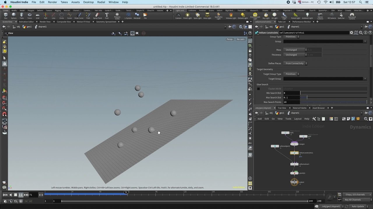Screen dimensions: 373x209
Task: Choose the Draw Curve shelf tool
Action: 79,16
